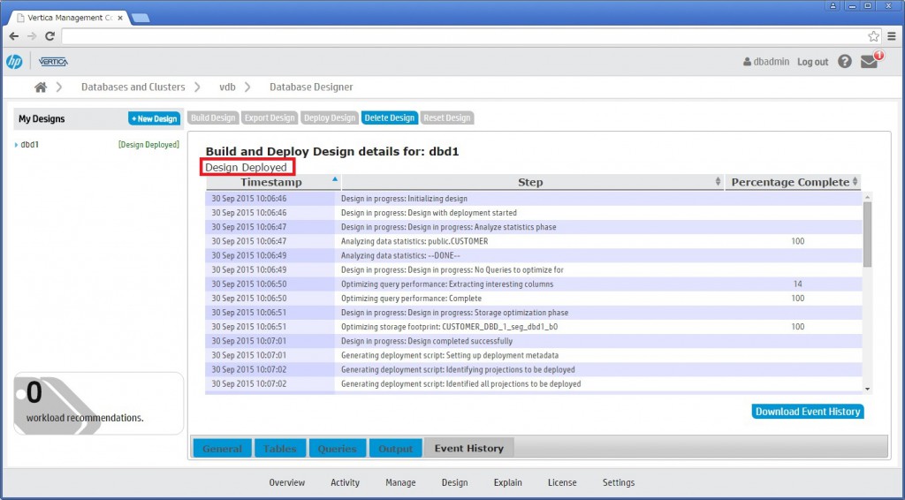Image resolution: width=905 pixels, height=500 pixels.
Task: Sort by Percentage Complete column
Action: click(793, 182)
